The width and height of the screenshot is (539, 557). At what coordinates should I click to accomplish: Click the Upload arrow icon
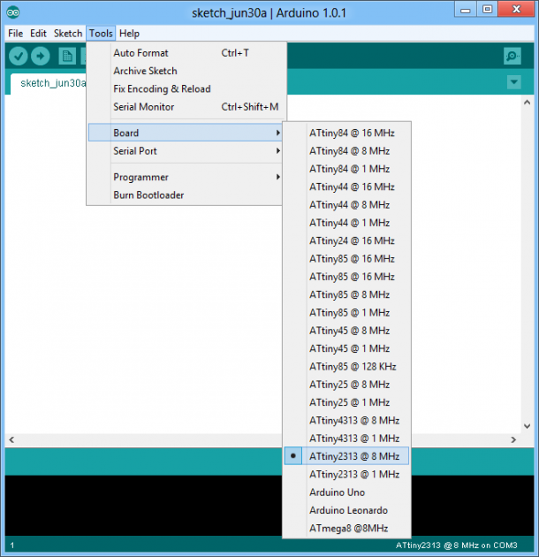(x=41, y=56)
